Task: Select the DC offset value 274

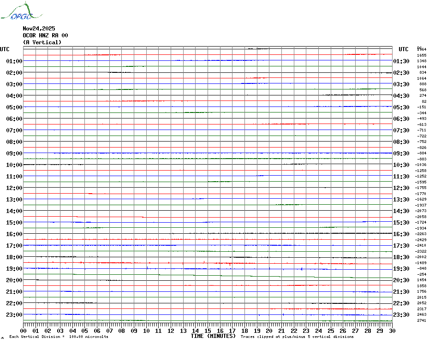Action: 423,95
